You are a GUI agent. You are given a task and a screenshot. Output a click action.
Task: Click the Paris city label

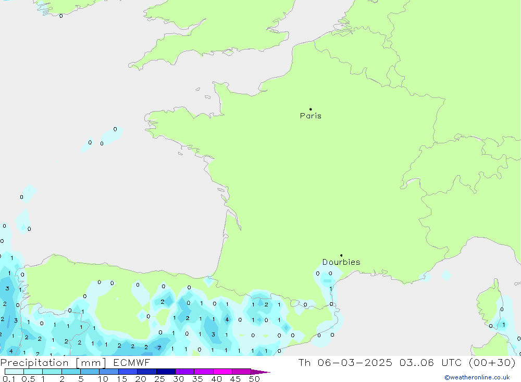311,116
